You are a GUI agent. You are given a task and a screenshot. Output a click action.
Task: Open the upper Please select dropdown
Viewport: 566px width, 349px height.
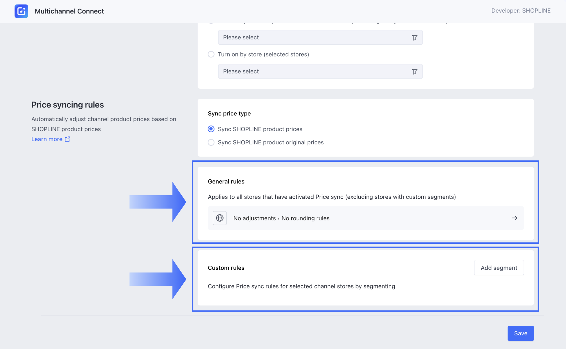(x=315, y=37)
